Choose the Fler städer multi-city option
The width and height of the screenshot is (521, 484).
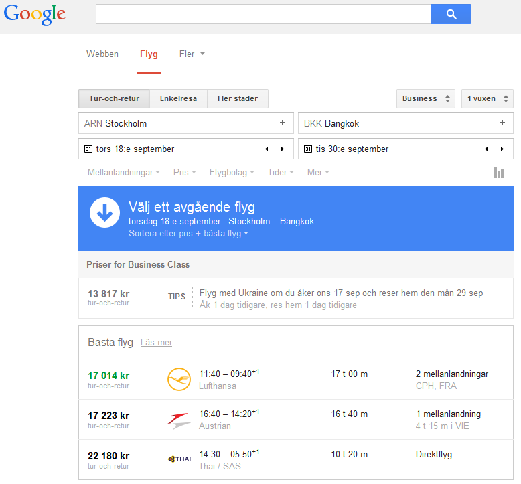coord(237,99)
